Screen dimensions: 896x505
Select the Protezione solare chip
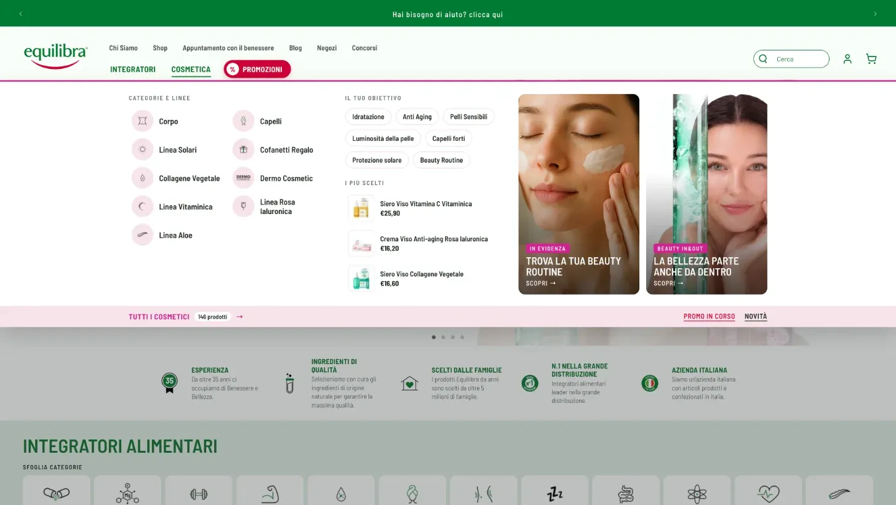pos(377,160)
